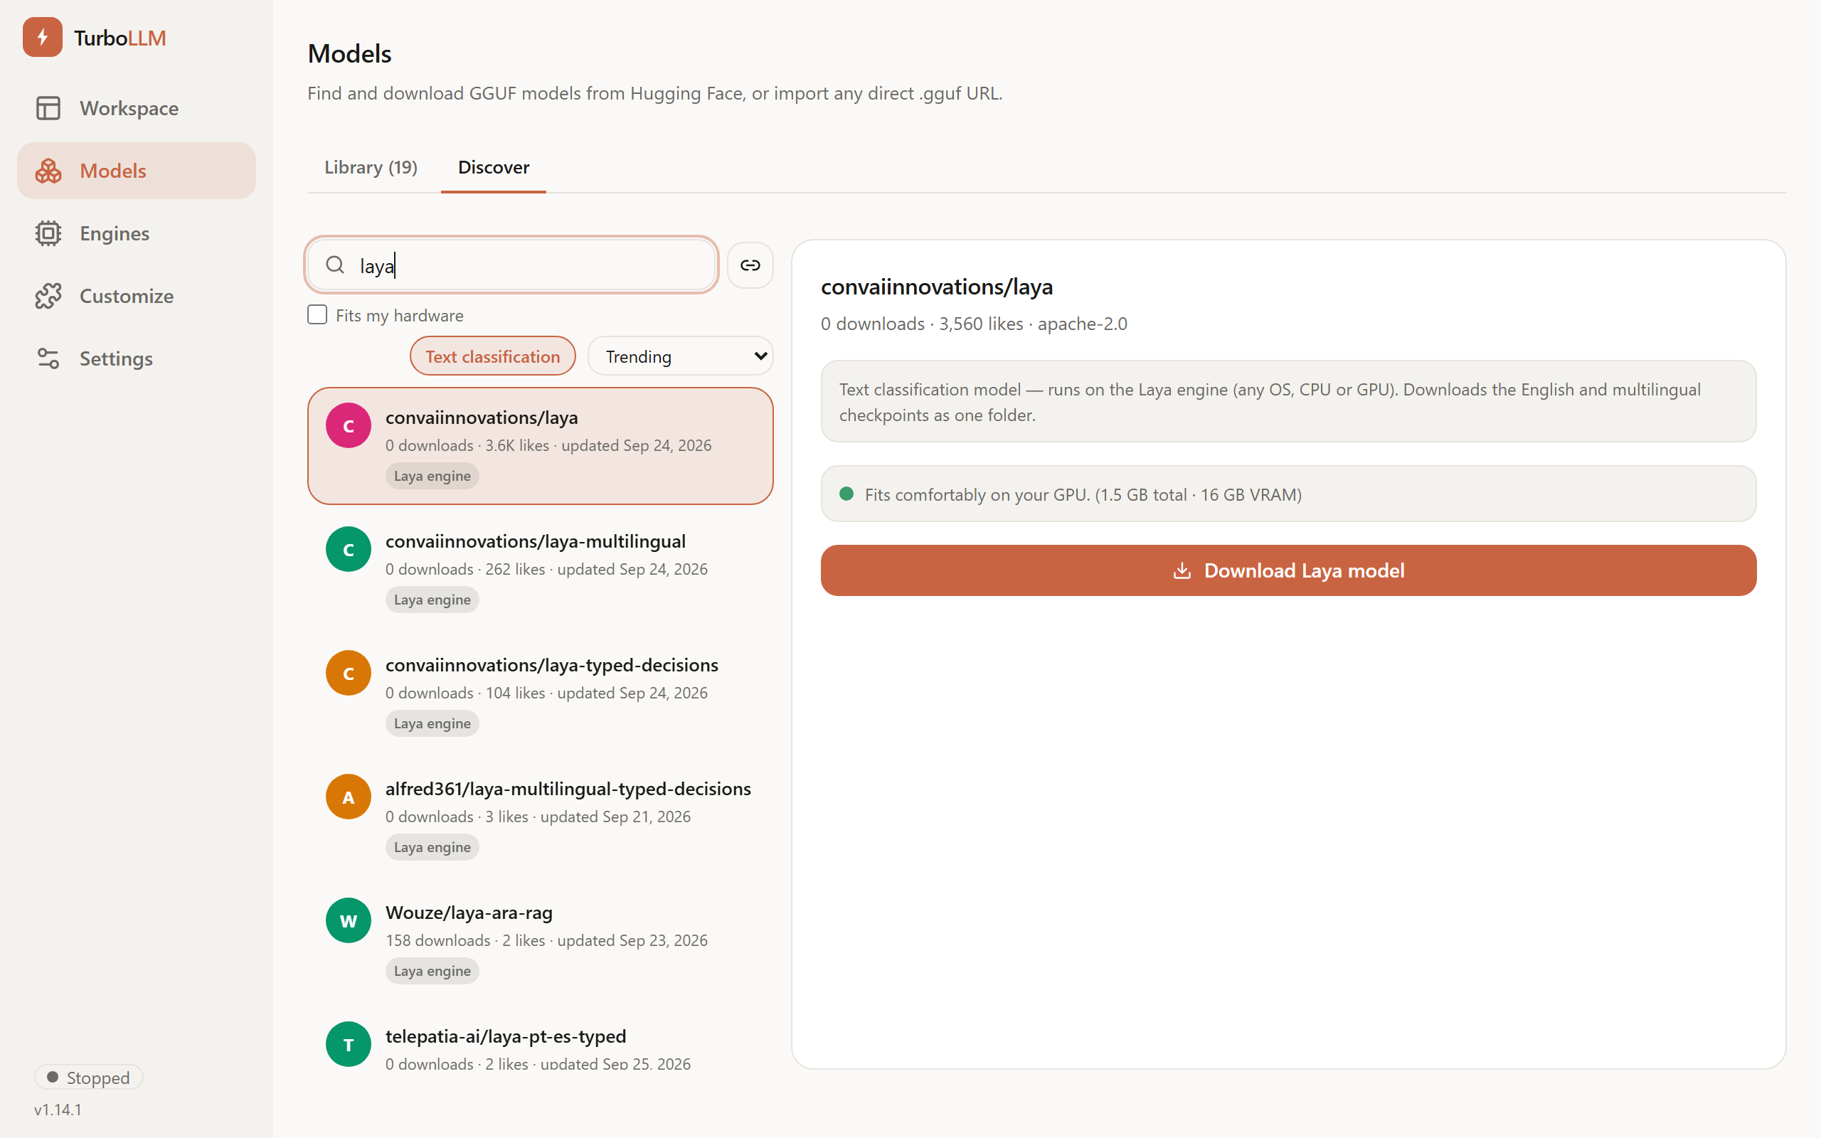Viewport: 1821px width, 1138px height.
Task: Click the pink C avatar of convaiinnovations/laya
Action: [x=349, y=425]
